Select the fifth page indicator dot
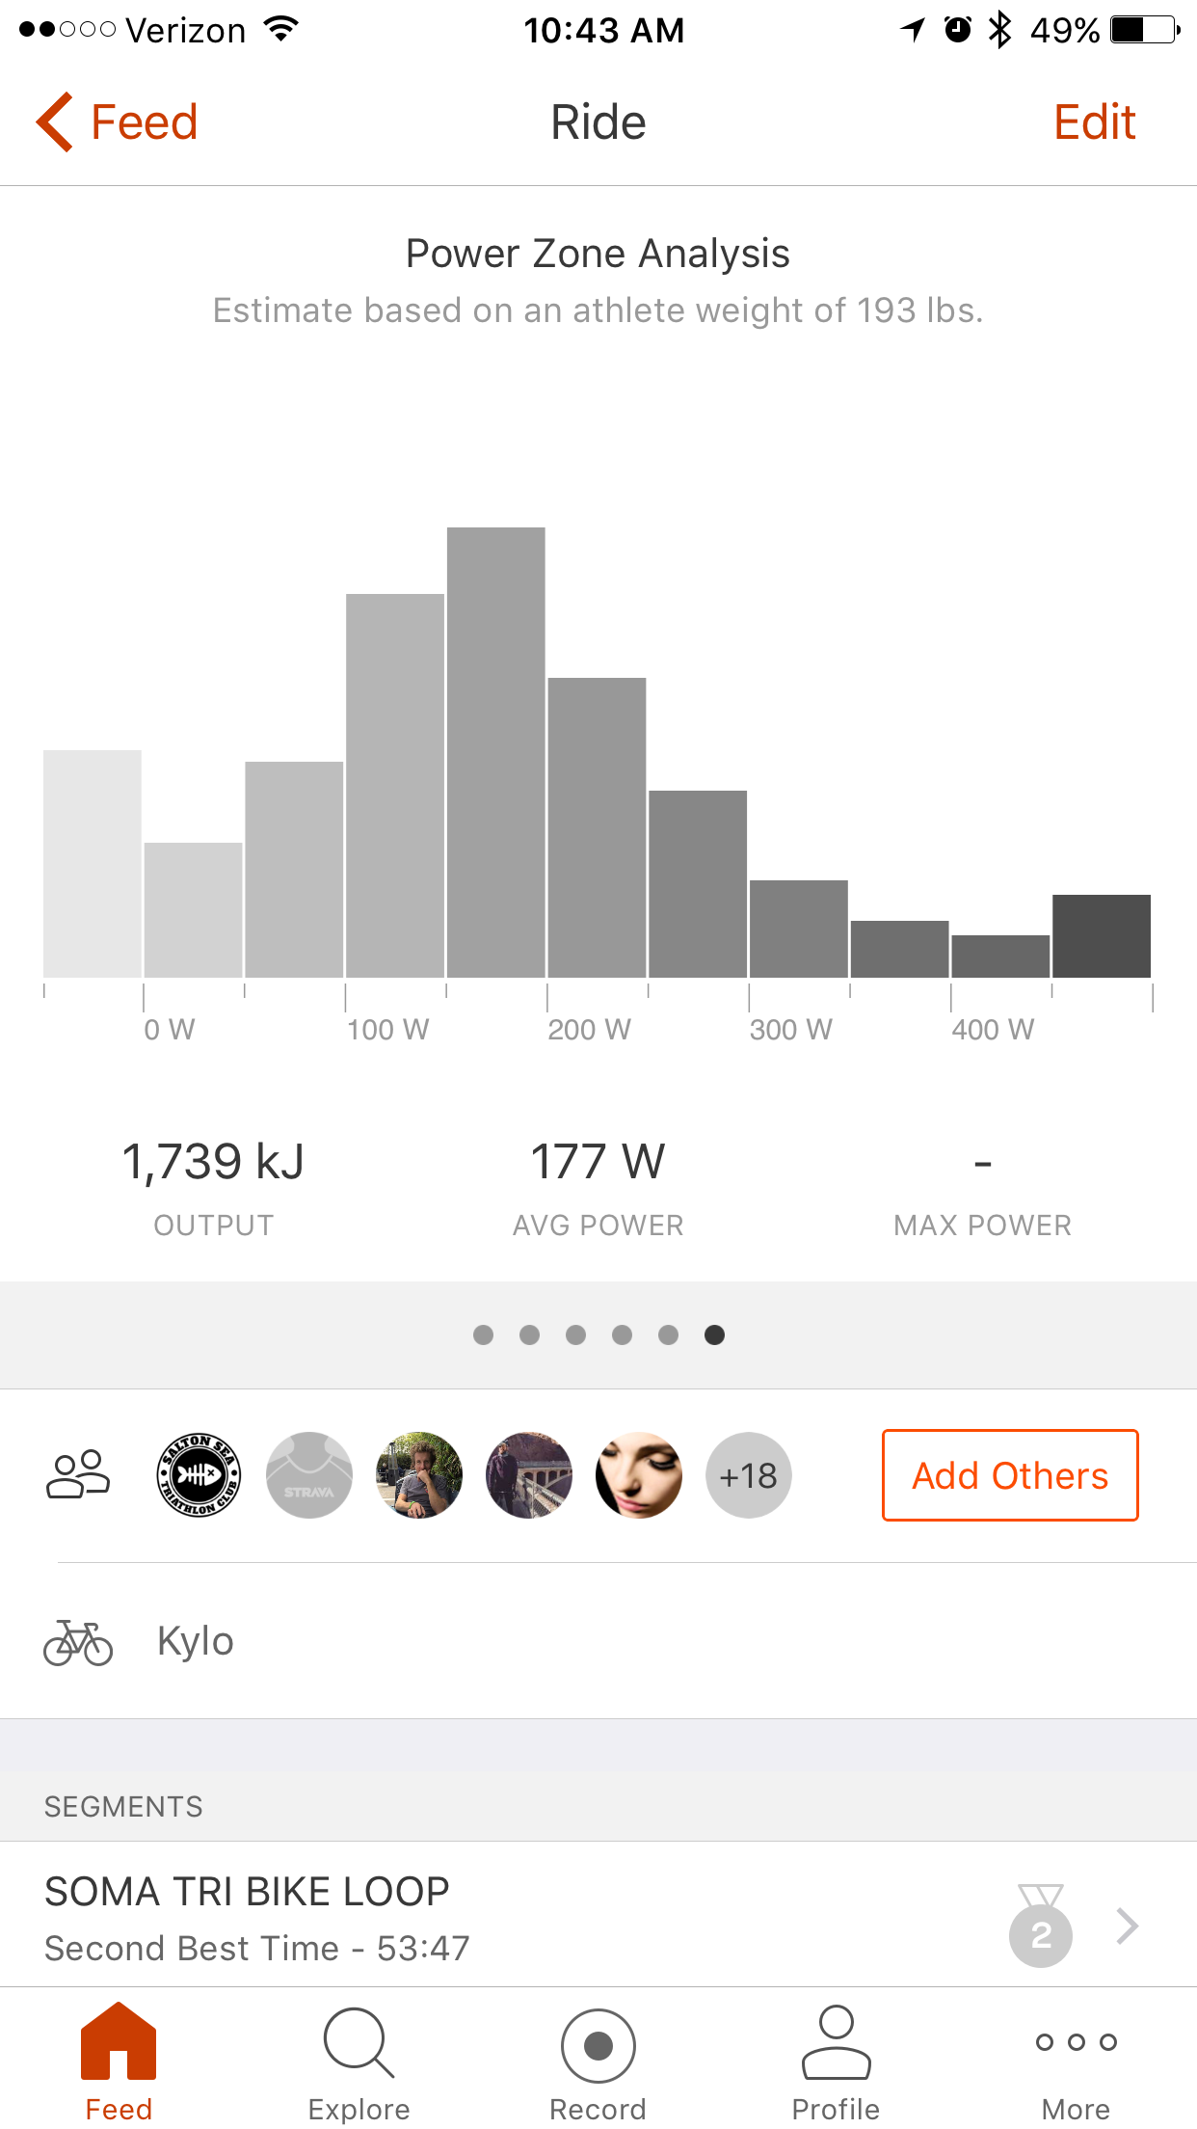This screenshot has width=1197, height=2129. (668, 1334)
